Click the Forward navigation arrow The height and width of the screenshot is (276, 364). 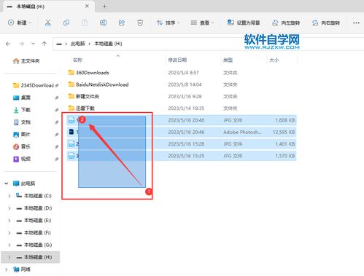[22, 44]
